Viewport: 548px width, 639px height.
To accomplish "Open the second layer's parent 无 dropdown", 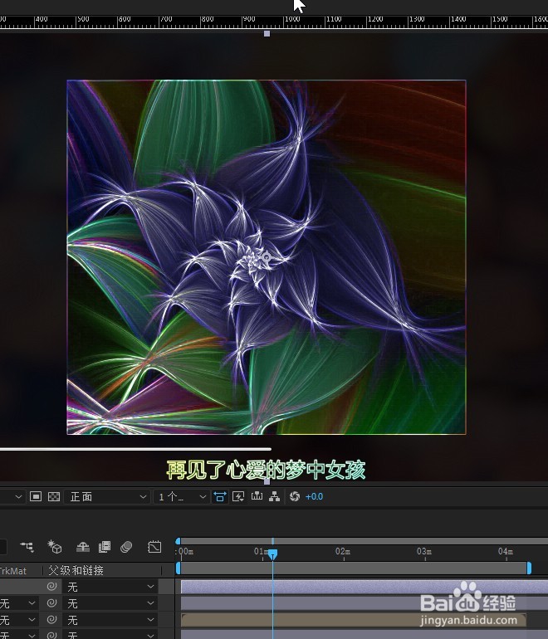I will [x=110, y=603].
